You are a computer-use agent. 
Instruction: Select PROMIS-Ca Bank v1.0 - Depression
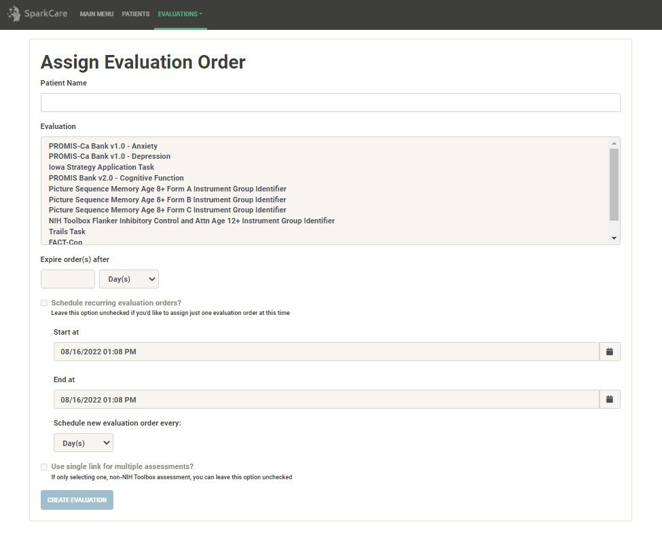click(109, 156)
